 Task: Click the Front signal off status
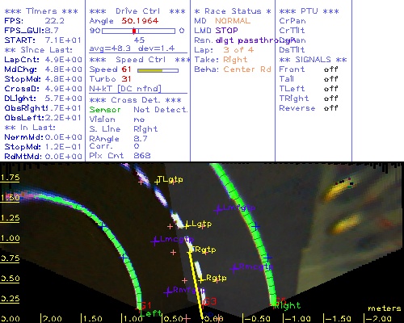(330, 69)
